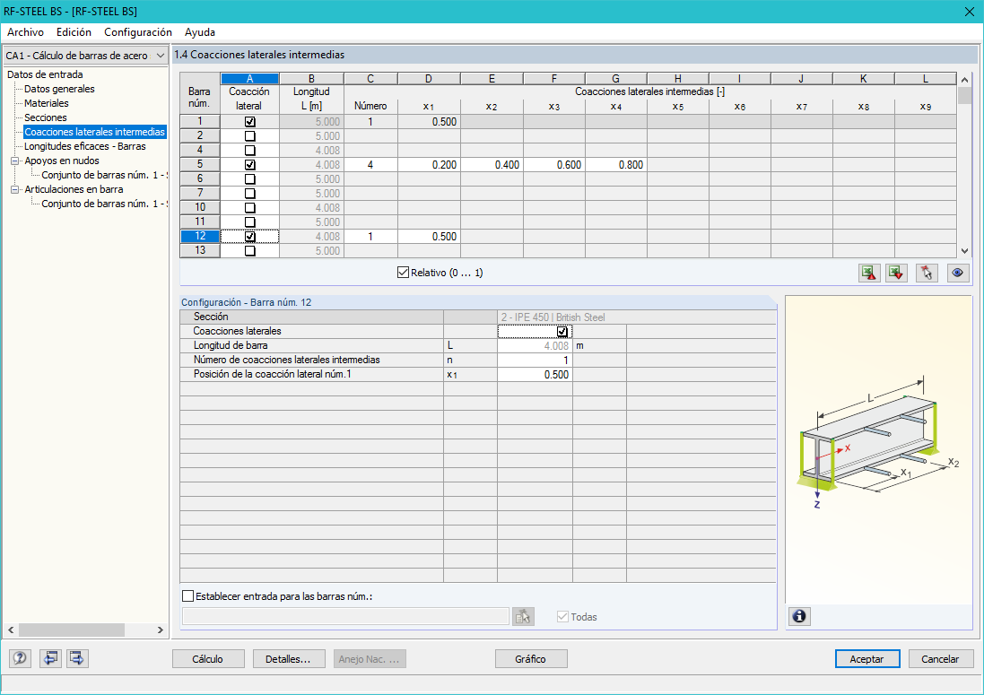
Task: Enable lateral restraint for member 4
Action: (x=249, y=151)
